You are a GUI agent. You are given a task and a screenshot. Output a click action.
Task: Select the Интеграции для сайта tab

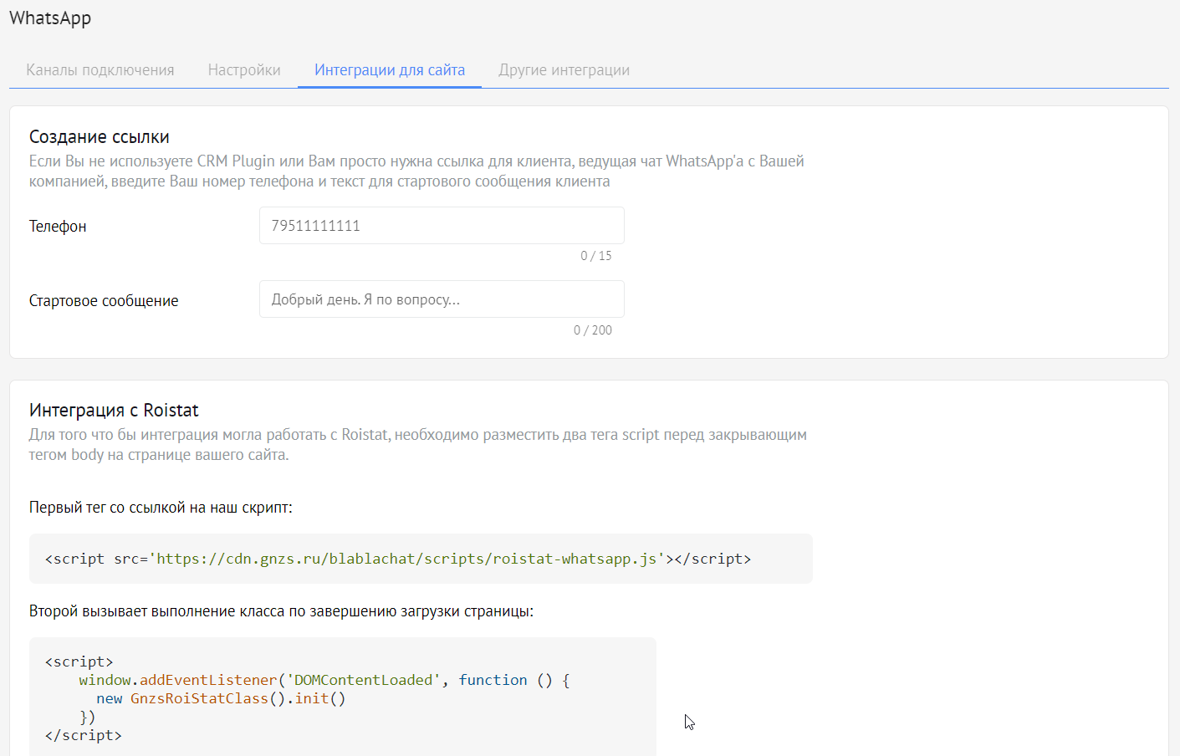click(390, 70)
